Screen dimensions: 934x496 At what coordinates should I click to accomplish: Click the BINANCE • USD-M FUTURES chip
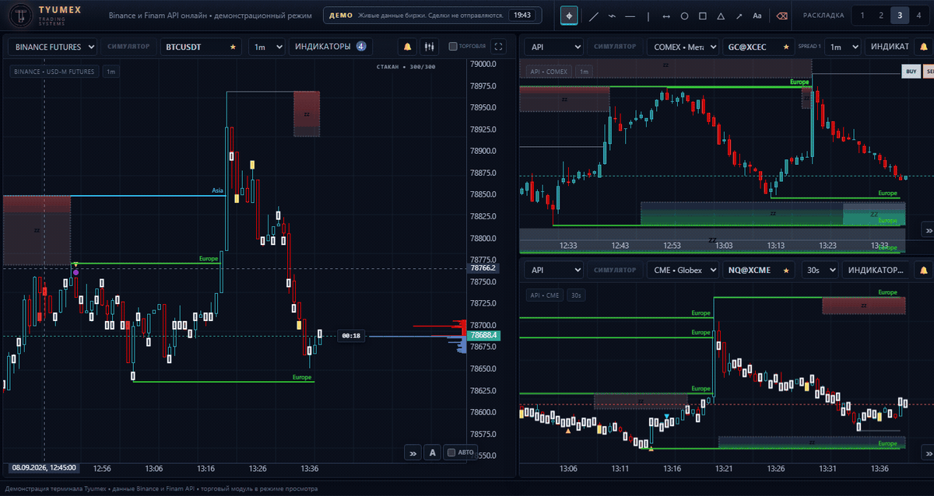click(x=54, y=72)
